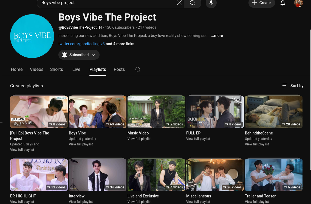
Task: Open the notifications bell
Action: [x=283, y=3]
